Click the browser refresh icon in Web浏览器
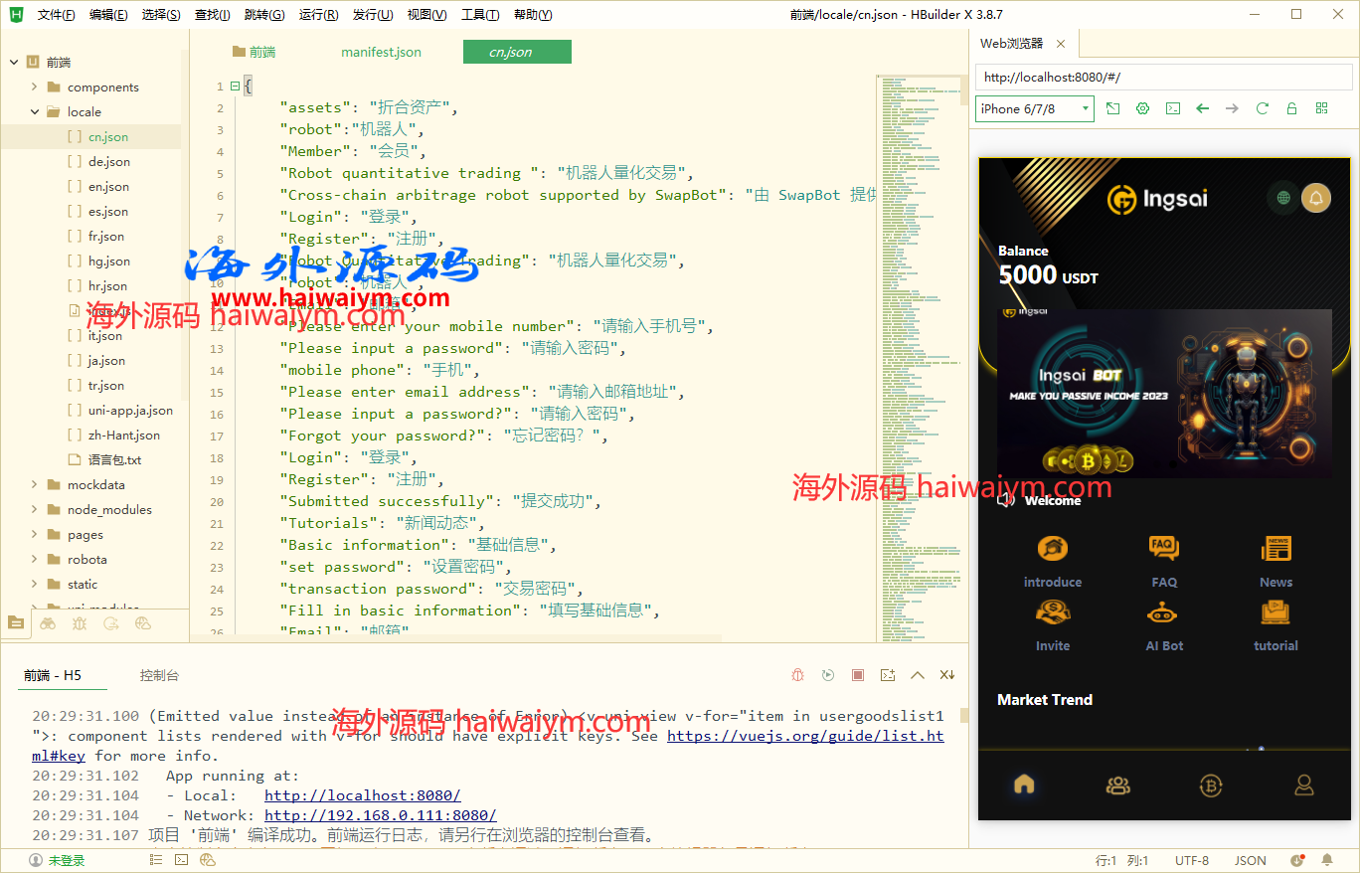The image size is (1360, 873). (1263, 108)
